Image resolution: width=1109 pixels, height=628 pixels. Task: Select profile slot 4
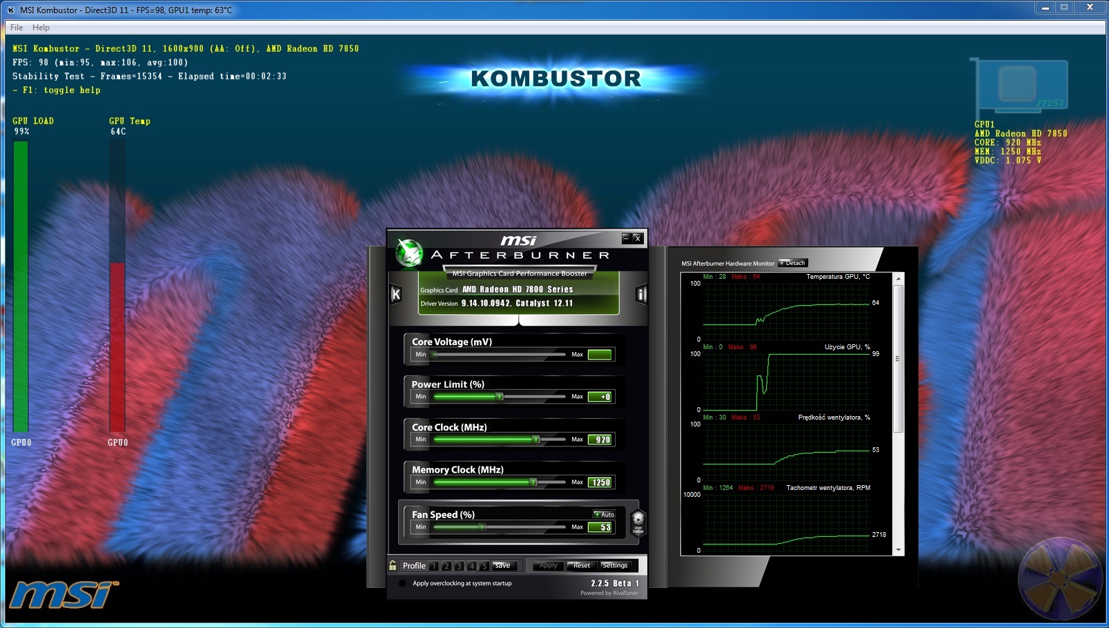(472, 566)
